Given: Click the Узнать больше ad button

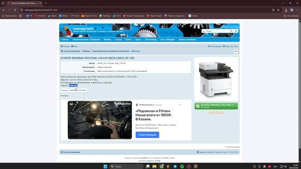Looking at the screenshot, I should (147, 135).
